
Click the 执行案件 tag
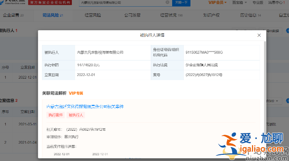55,115
